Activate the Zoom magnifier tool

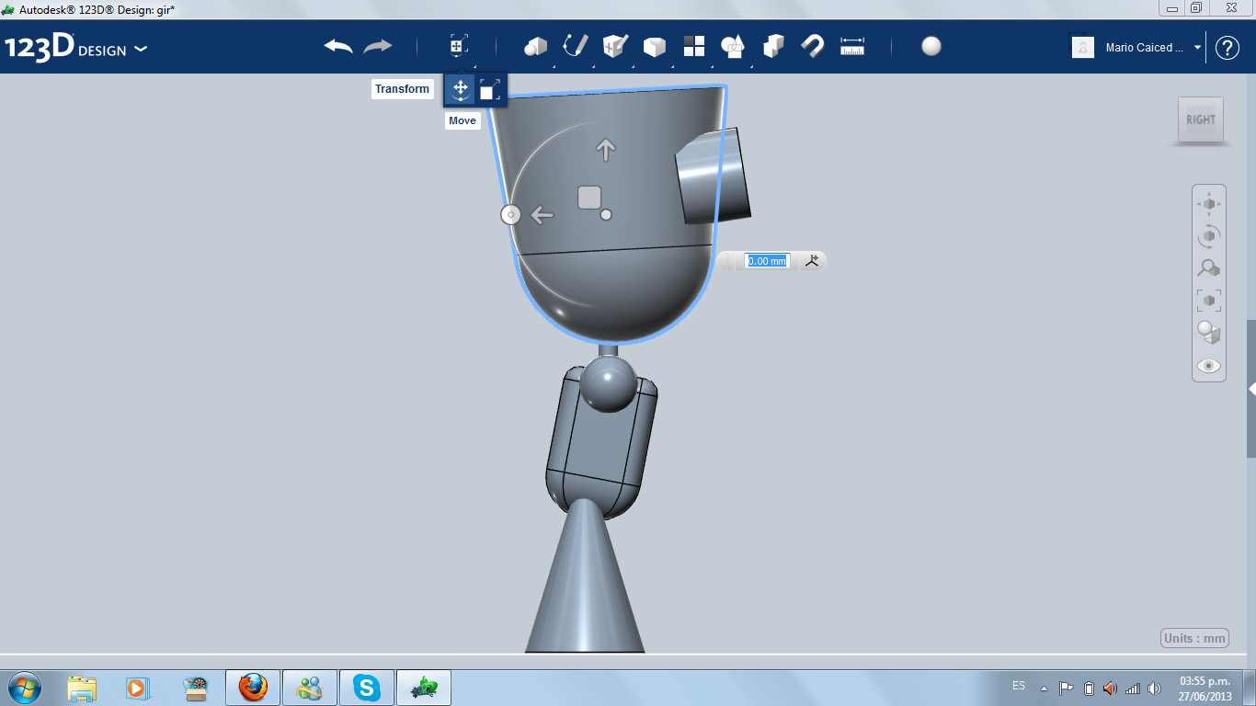pos(1209,268)
